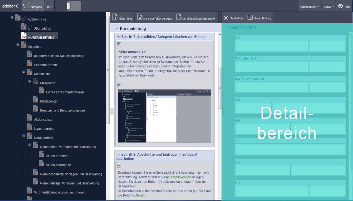Open the Extras menu
Screen dimensions: 353x201
point(328,6)
